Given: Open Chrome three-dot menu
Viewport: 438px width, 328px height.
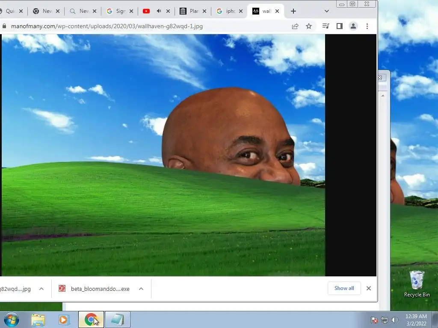Looking at the screenshot, I should click(x=367, y=26).
